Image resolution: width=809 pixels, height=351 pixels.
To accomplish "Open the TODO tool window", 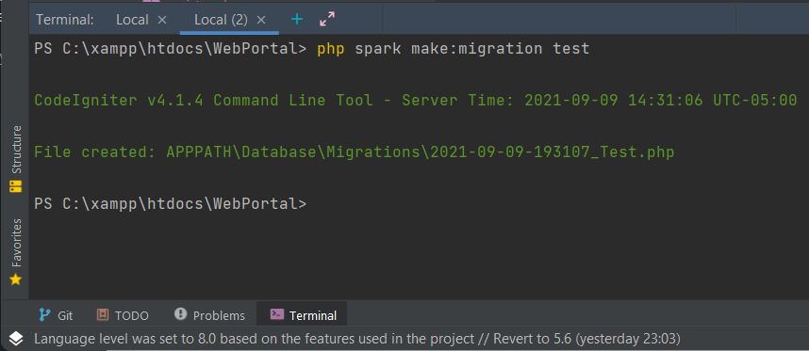I will [123, 315].
